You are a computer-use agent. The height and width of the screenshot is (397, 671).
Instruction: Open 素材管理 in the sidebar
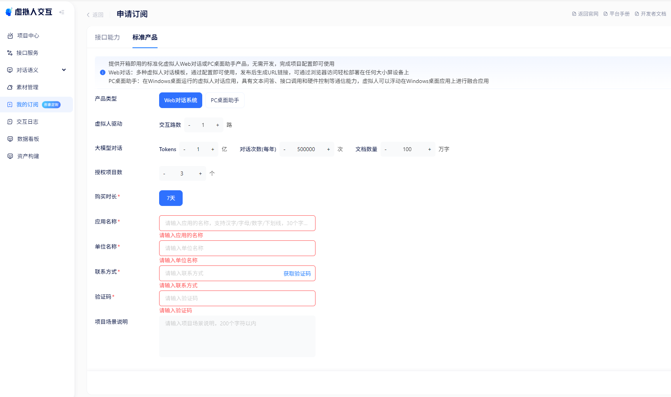27,87
